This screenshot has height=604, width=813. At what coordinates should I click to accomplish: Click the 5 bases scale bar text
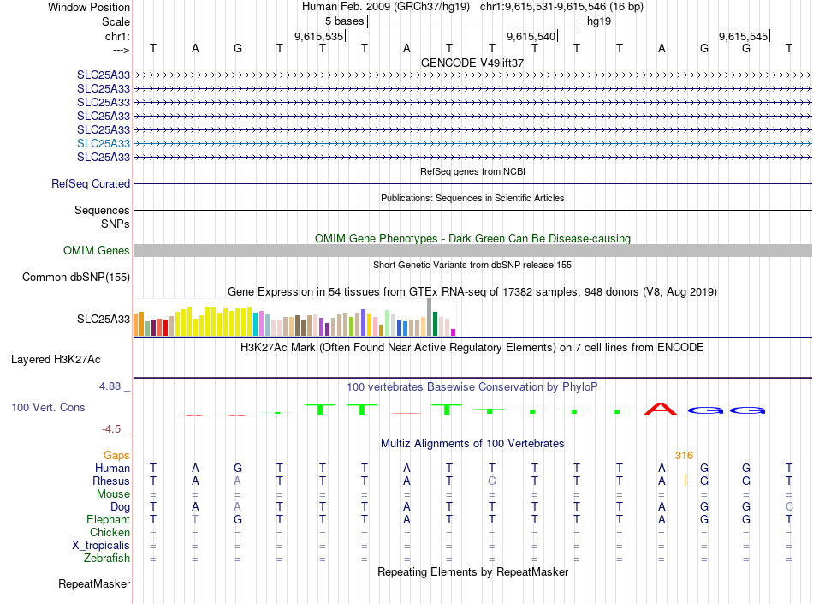pyautogui.click(x=344, y=21)
